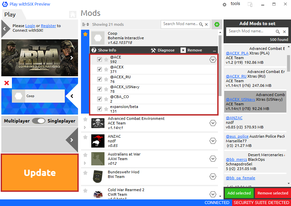Image resolution: width=291 pixels, height=206 pixels.
Task: Star the @ACEX mod
Action: [x=106, y=69]
